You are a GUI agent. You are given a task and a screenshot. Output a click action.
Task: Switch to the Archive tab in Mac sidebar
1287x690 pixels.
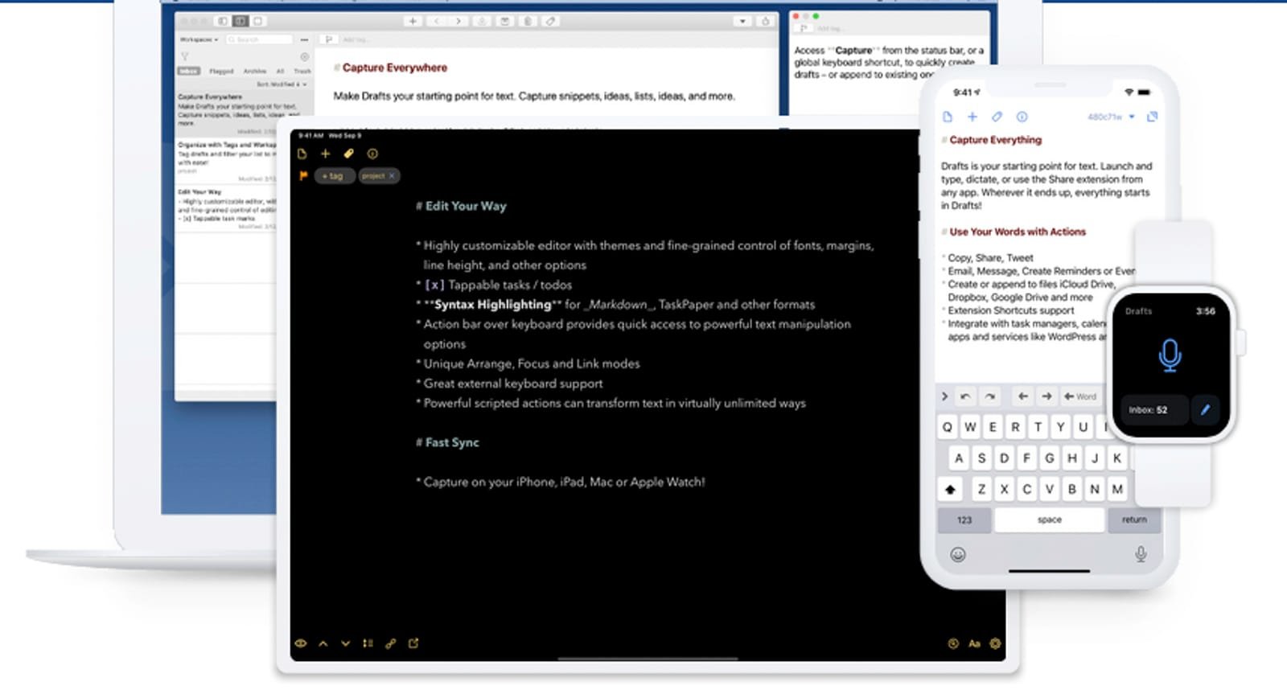tap(254, 71)
